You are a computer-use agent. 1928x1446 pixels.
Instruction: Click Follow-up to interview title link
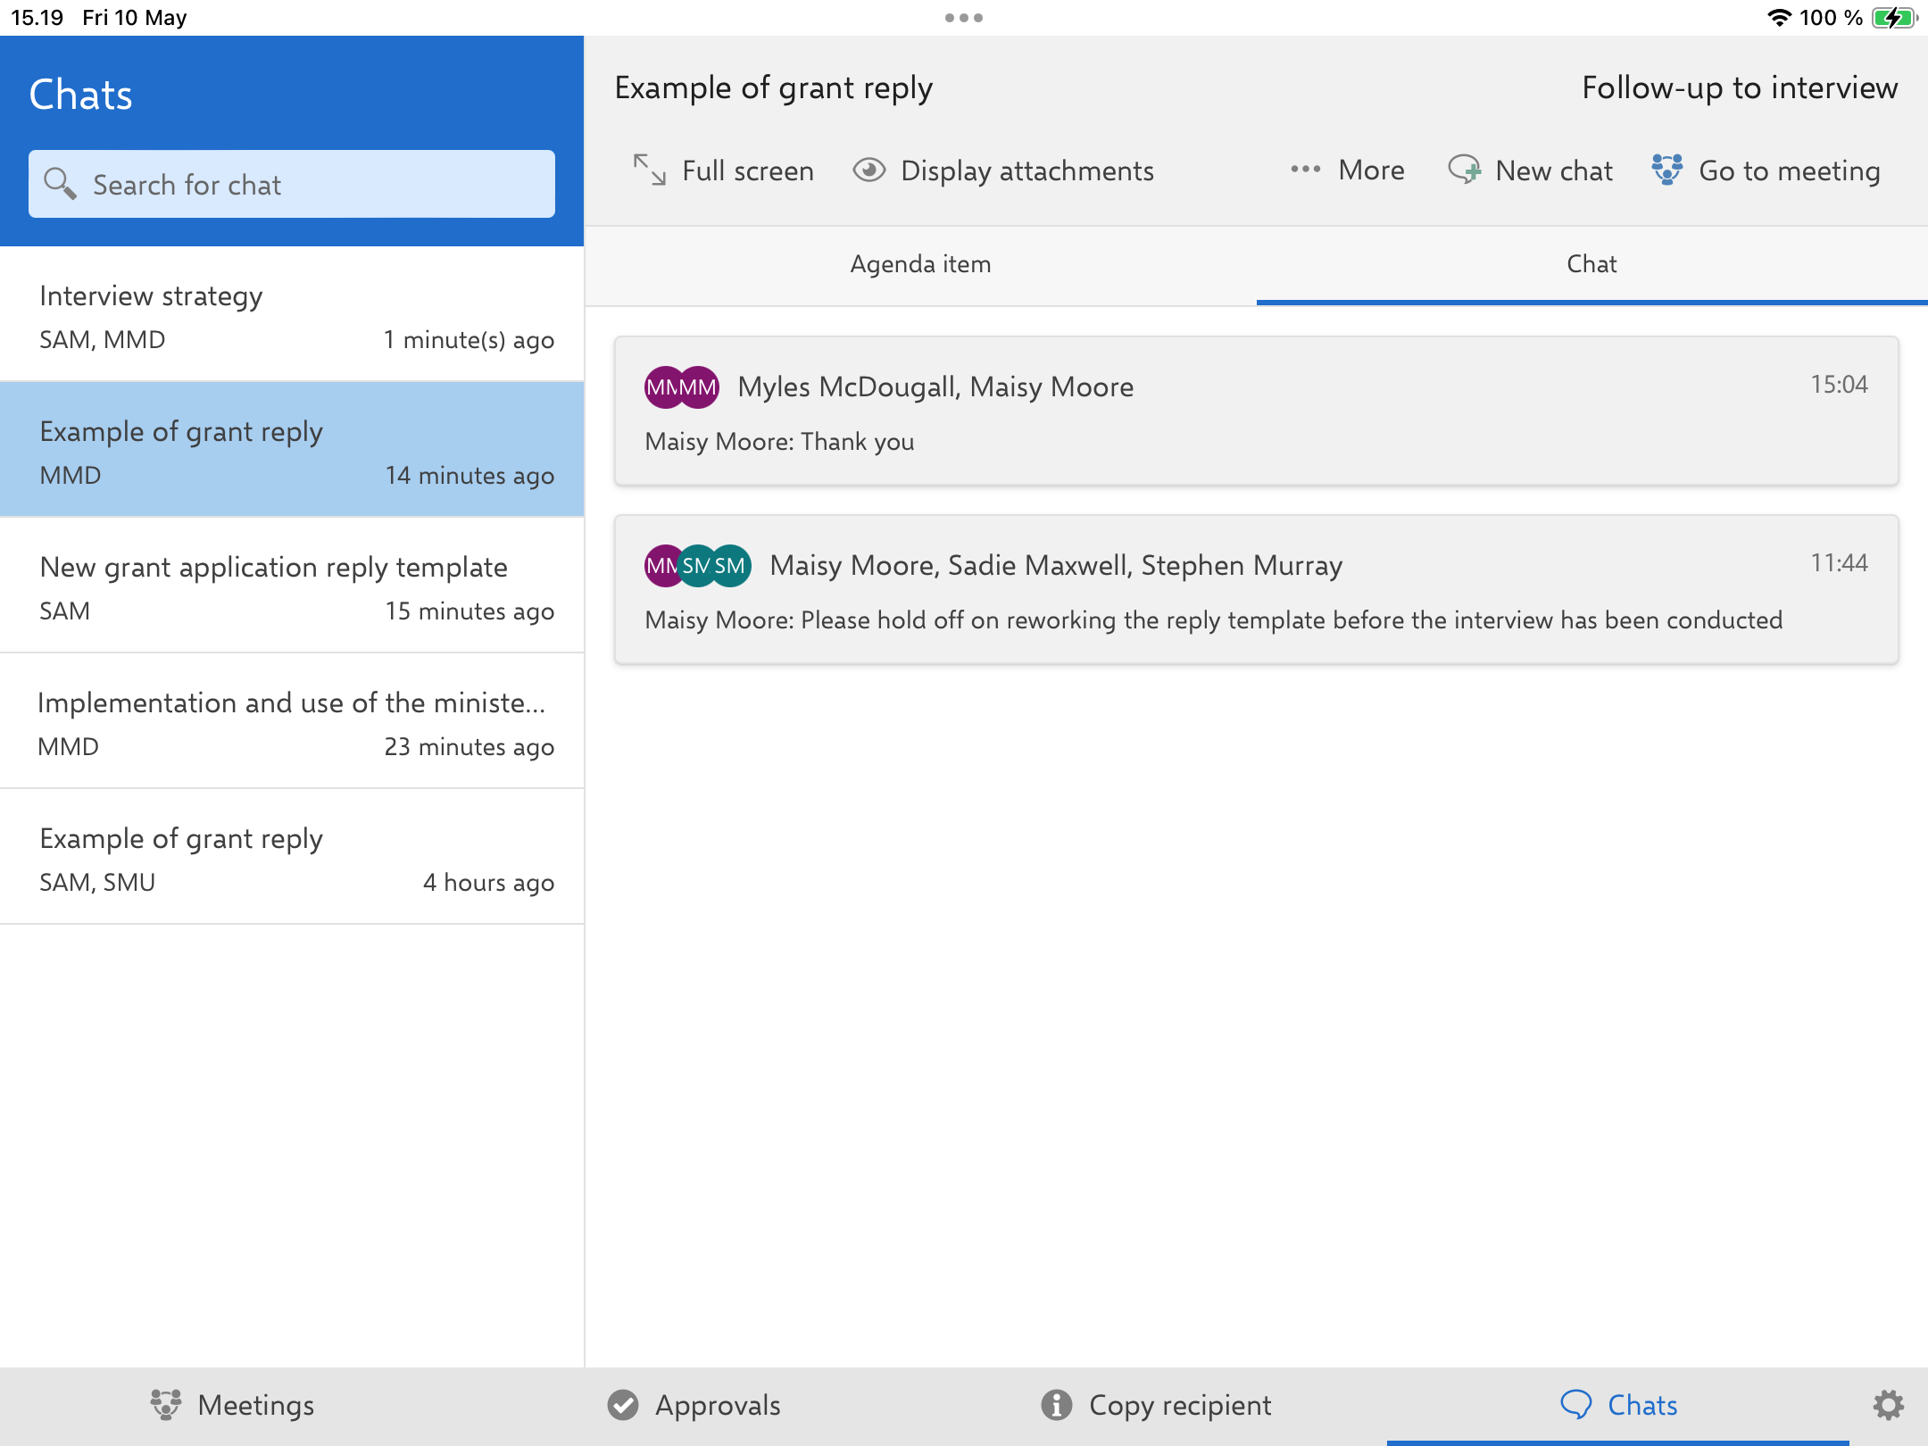1739,87
